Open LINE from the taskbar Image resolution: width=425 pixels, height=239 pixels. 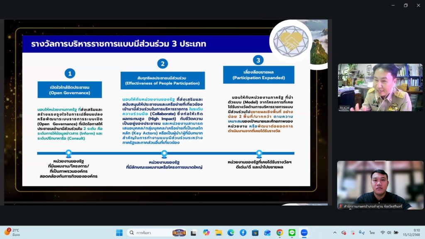point(291,232)
